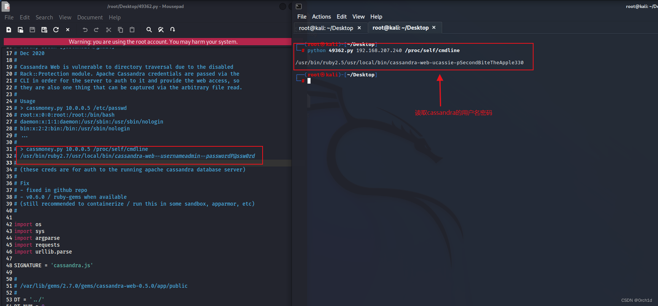Open the Help menu in Mousepad
Viewport: 658px width, 306px height.
[x=115, y=17]
